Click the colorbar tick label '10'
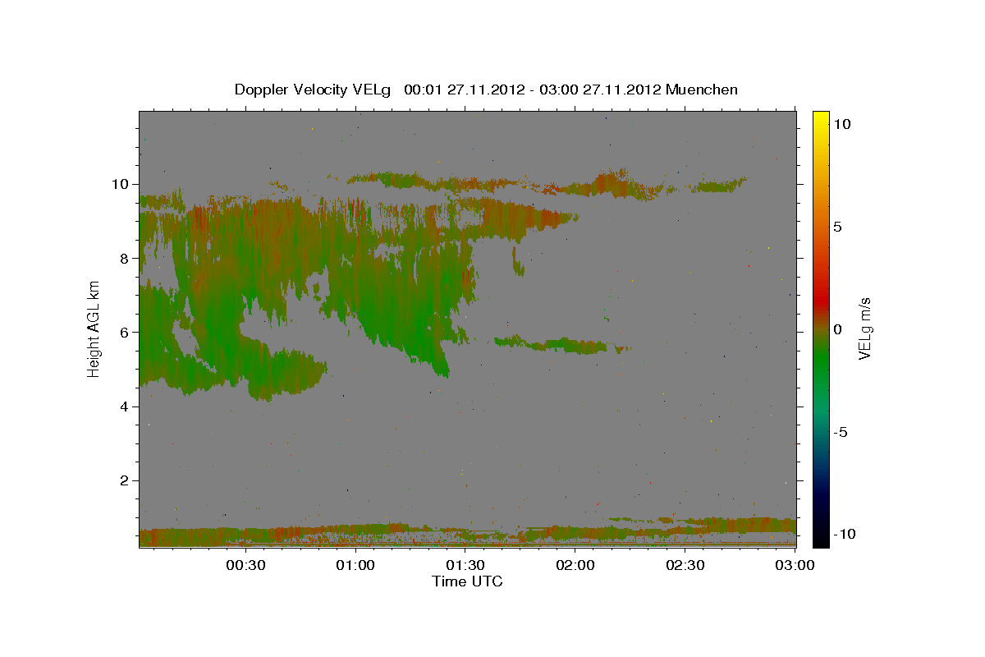The width and height of the screenshot is (985, 657). tap(842, 123)
